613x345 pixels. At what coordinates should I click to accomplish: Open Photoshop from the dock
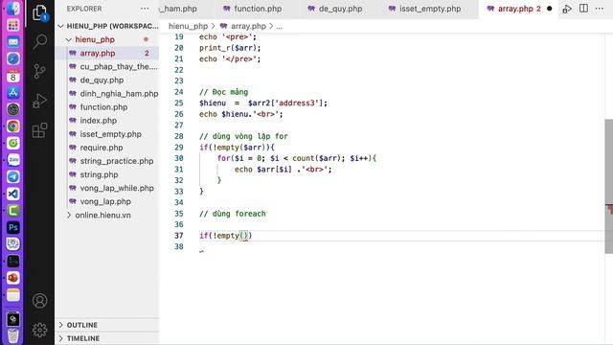pos(12,228)
